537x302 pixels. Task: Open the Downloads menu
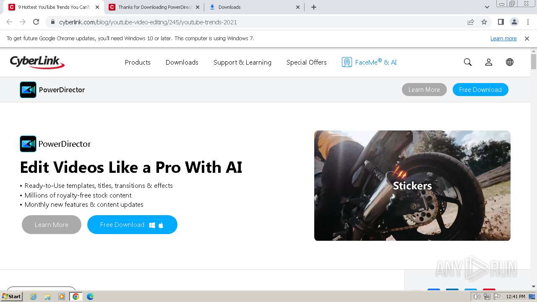182,62
